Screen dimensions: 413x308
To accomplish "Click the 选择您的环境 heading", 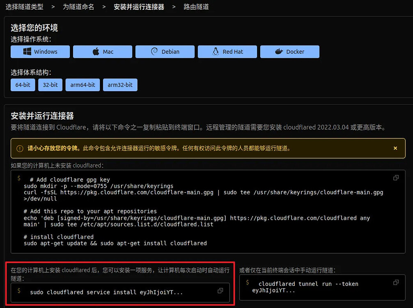I will 34,28.
